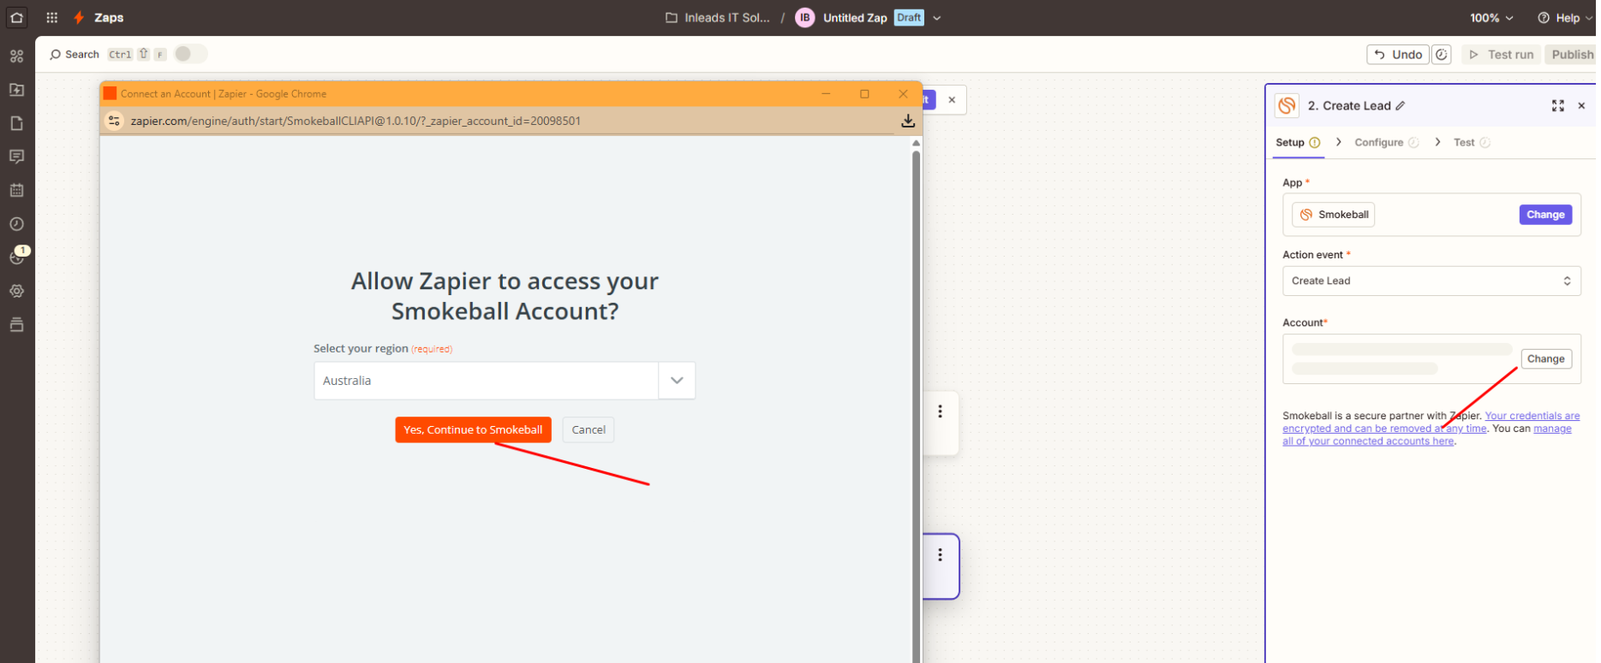Image resolution: width=1601 pixels, height=663 pixels.
Task: Open the calendar sidebar icon
Action: coord(16,190)
